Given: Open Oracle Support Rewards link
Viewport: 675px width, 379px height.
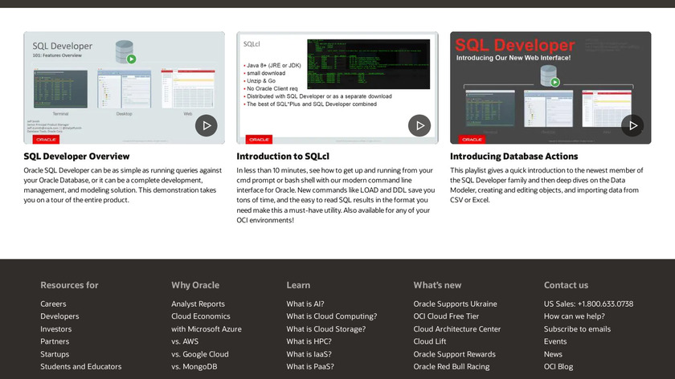Looking at the screenshot, I should (454, 354).
